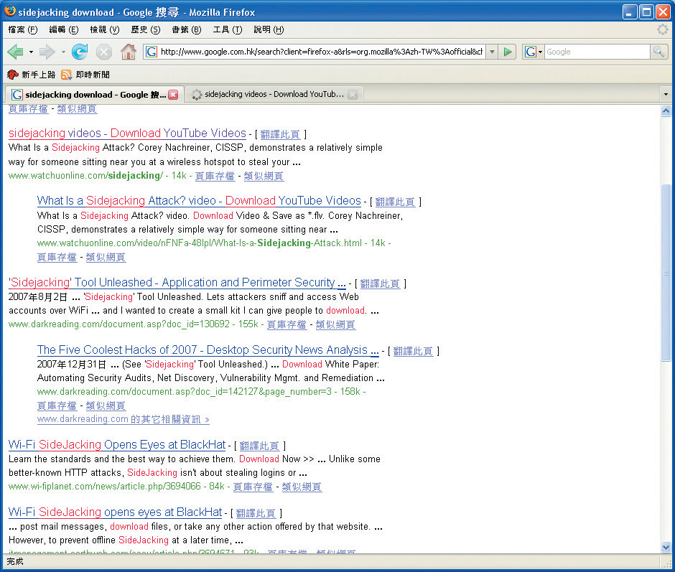Open 頁庫存檔 under What Is a Sidejacking Attack video
Viewport: 675px width, 572px height.
click(x=57, y=258)
